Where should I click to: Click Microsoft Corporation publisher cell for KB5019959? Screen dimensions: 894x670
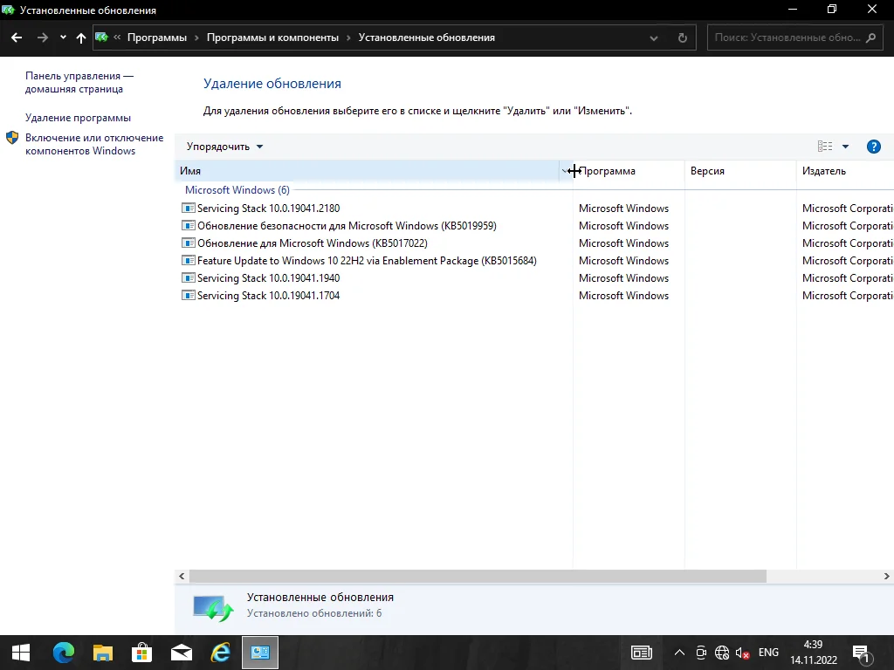pyautogui.click(x=847, y=226)
